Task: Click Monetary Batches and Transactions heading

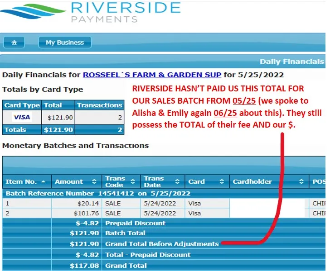Action: coord(75,146)
